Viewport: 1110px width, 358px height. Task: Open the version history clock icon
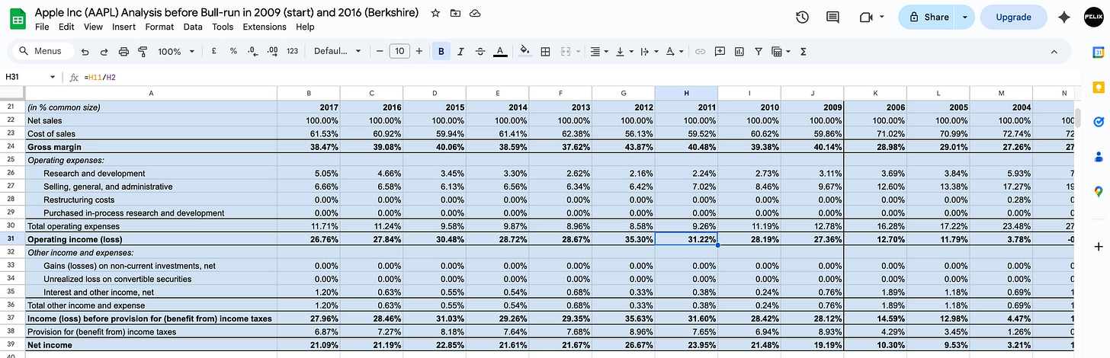click(x=802, y=18)
